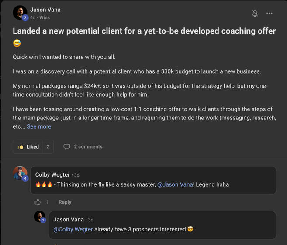Screen dimensions: 287x245
Task: Click the @Colby Wegter mention in reply
Action: click(73, 229)
